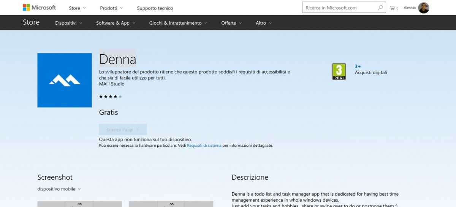456x207 pixels.
Task: Expand the Prodotti dropdown
Action: point(111,8)
